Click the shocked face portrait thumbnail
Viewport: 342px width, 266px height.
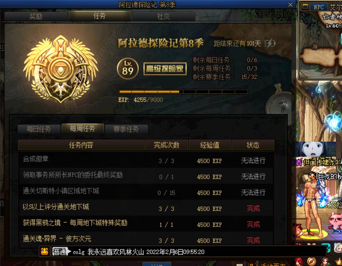coord(313,149)
